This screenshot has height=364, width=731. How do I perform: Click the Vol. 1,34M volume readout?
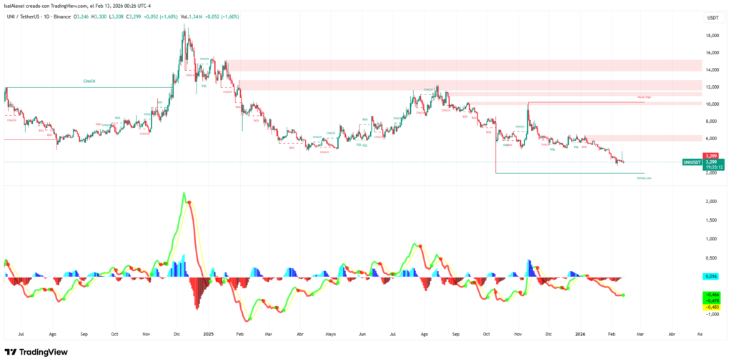191,16
